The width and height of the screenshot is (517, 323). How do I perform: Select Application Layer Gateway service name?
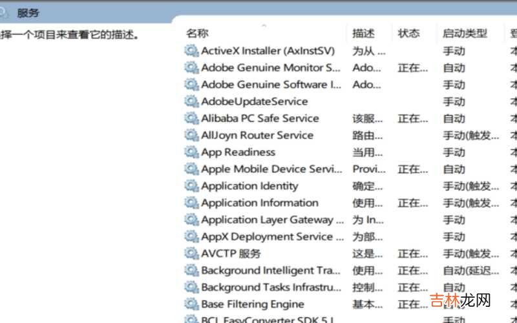click(268, 220)
